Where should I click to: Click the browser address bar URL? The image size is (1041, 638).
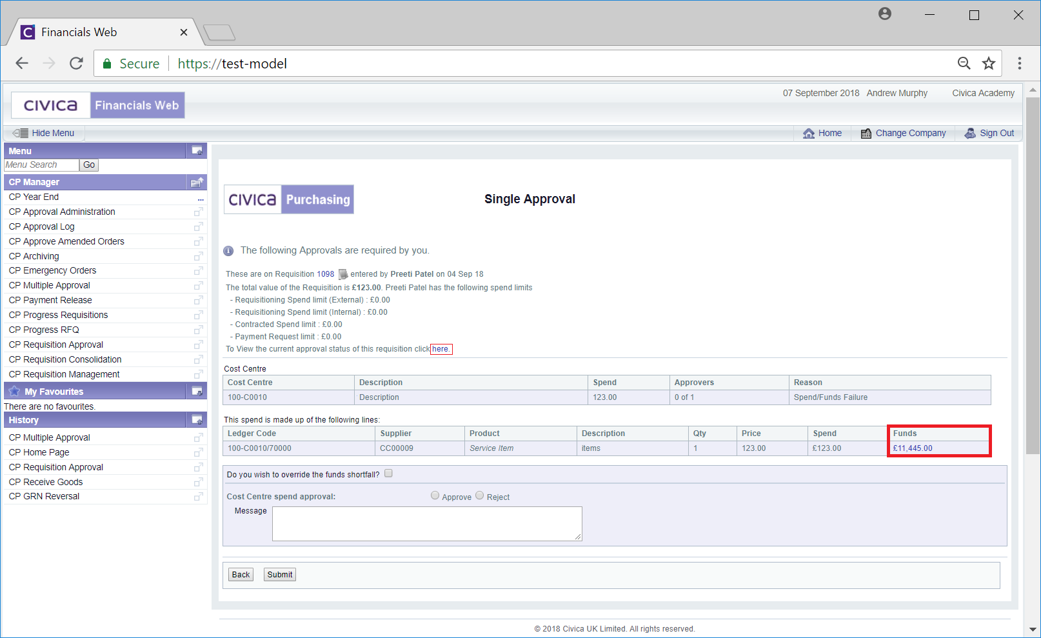coord(232,63)
